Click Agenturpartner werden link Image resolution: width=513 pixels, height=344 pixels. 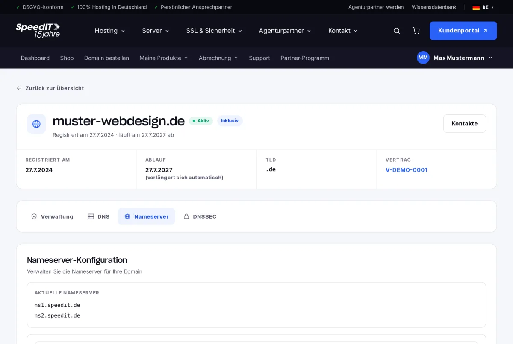tap(376, 7)
